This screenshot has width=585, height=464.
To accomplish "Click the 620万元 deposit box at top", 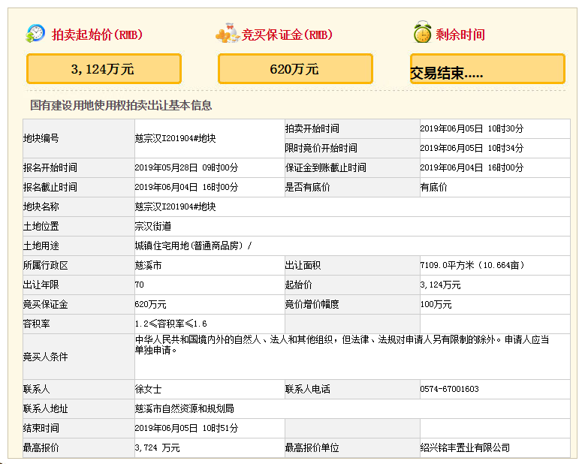I will tap(295, 69).
